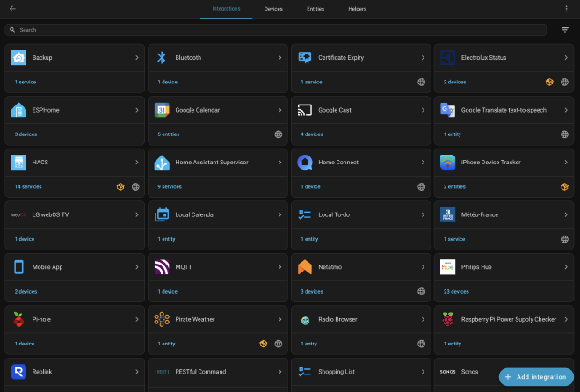Click the Electrolux Status card title

(484, 58)
